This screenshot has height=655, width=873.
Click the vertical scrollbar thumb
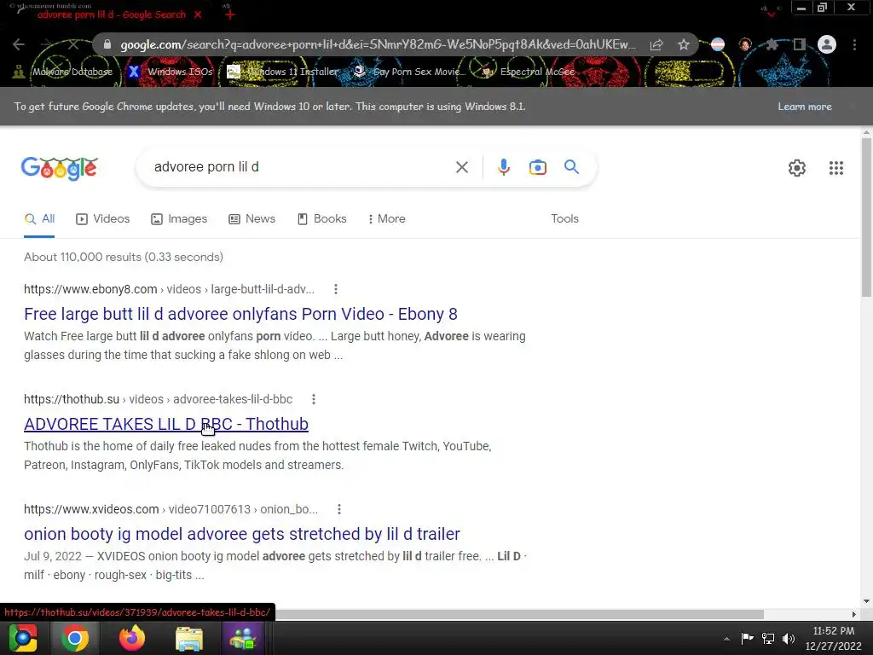pyautogui.click(x=866, y=217)
